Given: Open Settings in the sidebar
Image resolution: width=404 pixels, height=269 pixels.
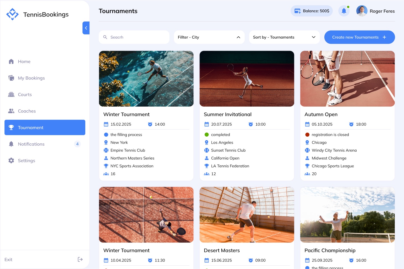Looking at the screenshot, I should [45, 161].
